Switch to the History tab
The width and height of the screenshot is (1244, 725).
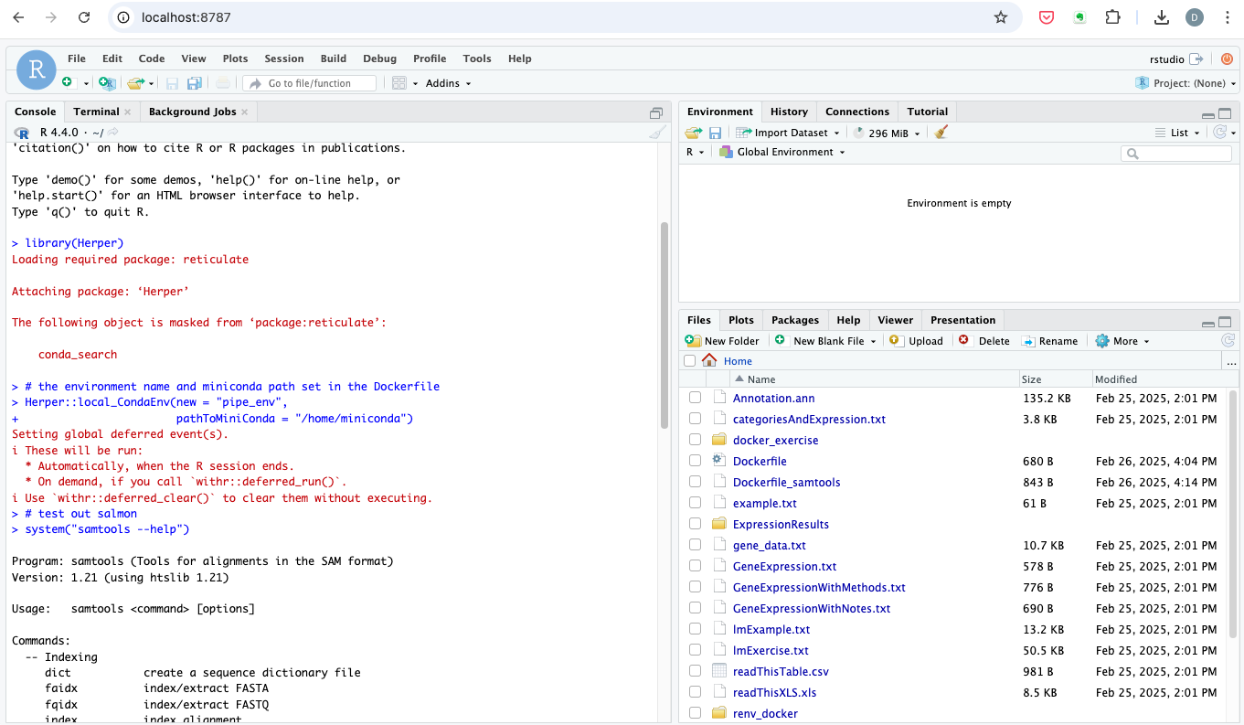789,112
